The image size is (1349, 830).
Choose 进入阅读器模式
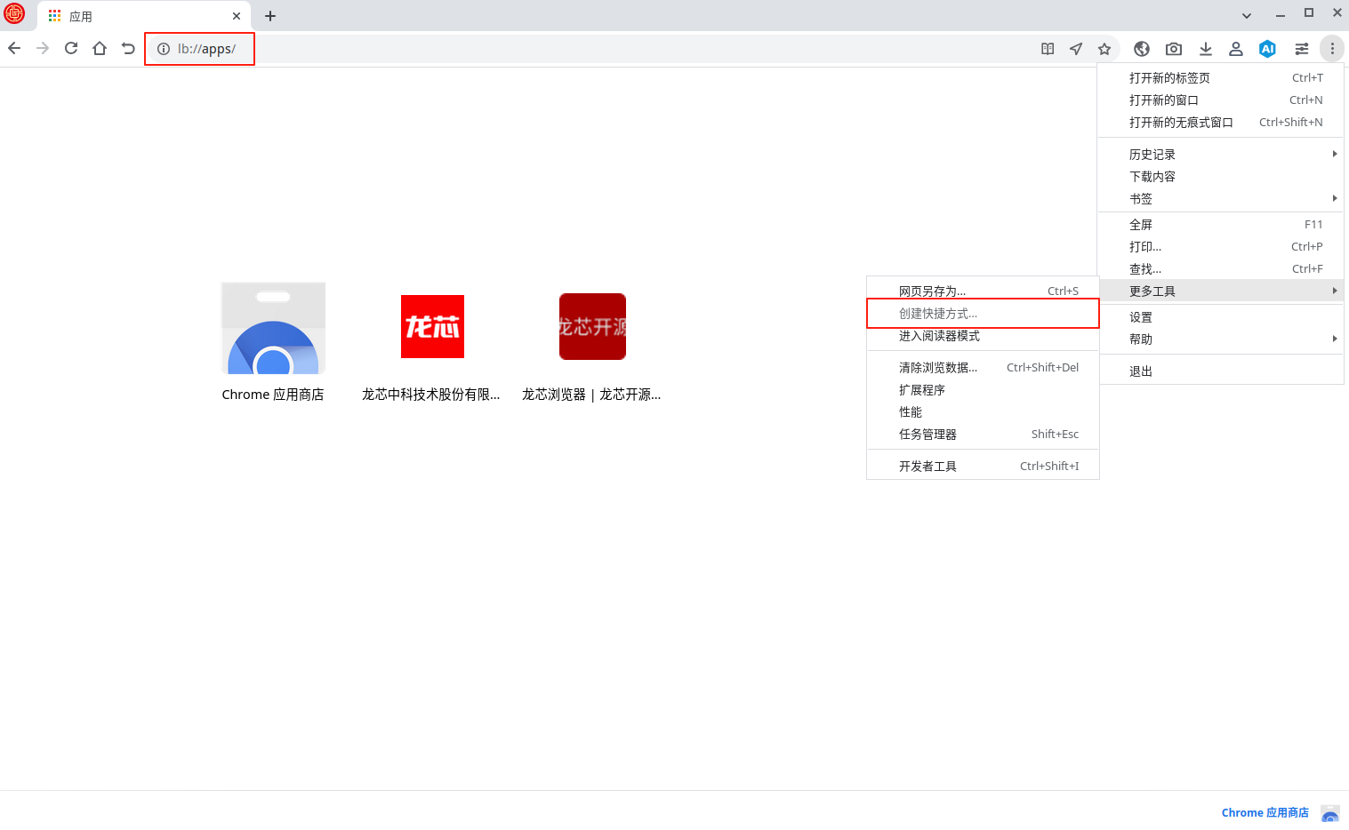[984, 336]
